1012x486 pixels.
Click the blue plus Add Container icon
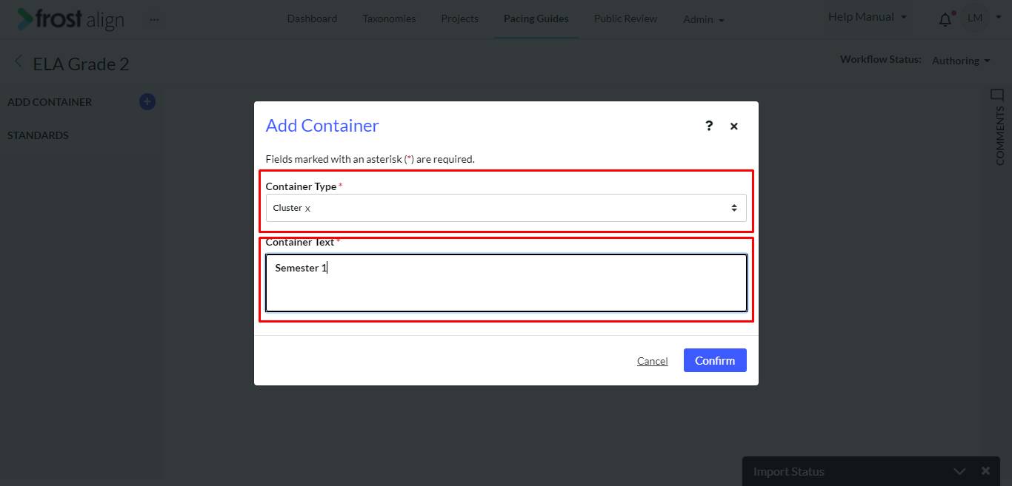147,102
